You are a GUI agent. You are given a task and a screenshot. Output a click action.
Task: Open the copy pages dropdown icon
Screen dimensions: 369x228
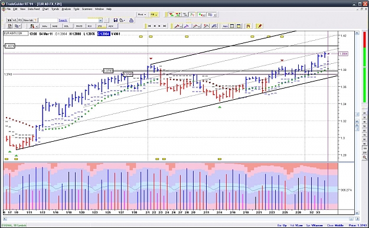click(17, 26)
